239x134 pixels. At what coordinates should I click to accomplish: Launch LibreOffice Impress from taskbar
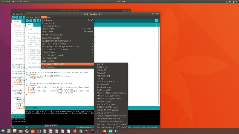coord(57,131)
